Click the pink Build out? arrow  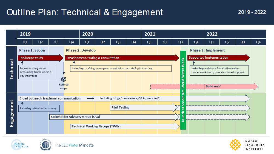tap(204, 86)
